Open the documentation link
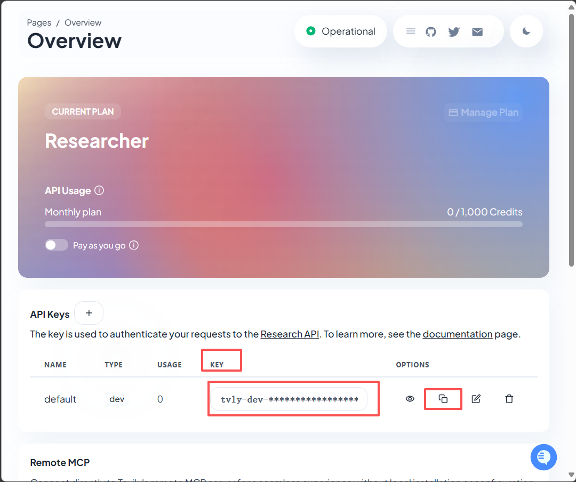The image size is (576, 482). coord(458,334)
